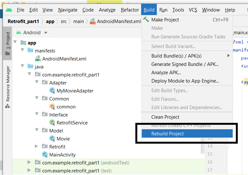Click the RetrofitService interface icon
The width and height of the screenshot is (248, 175).
52,123
